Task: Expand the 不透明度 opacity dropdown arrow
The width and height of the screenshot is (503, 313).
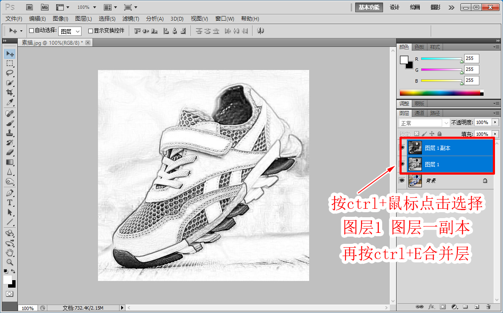Action: pyautogui.click(x=494, y=123)
